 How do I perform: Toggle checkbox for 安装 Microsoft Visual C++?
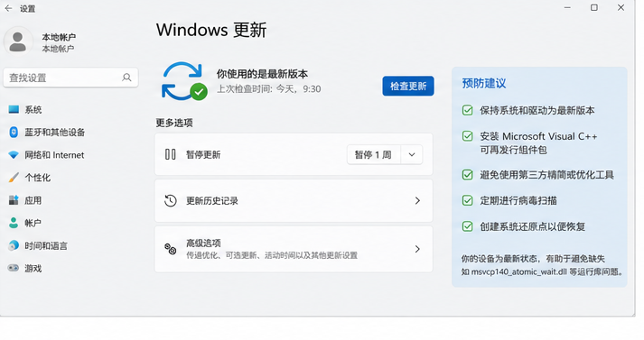point(467,136)
